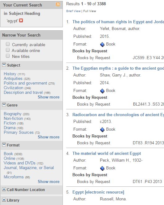
Task: Click the book format icon for Egyptian myths
Action: [102, 91]
